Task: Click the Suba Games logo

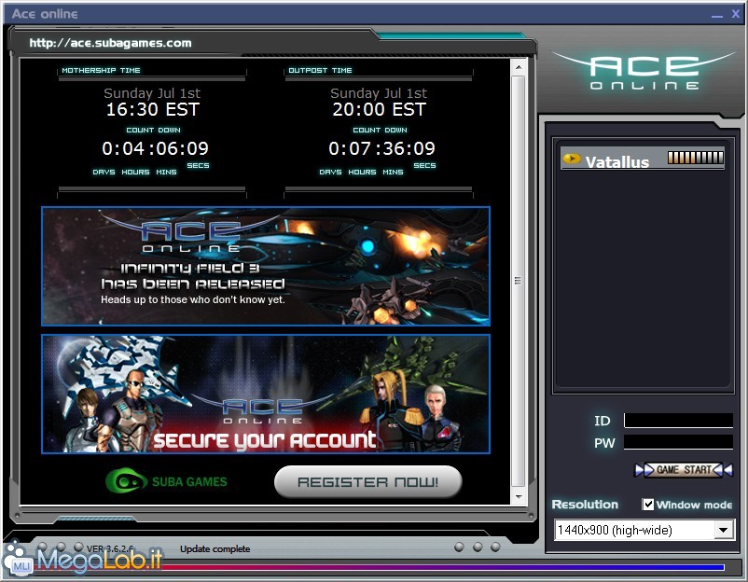Action: click(x=167, y=481)
